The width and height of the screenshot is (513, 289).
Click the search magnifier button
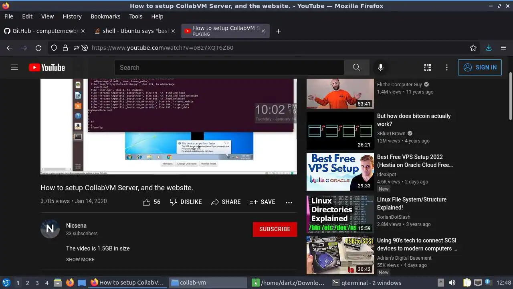[x=356, y=67]
